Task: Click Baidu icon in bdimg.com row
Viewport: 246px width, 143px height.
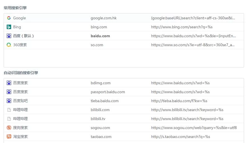Action: 9,83
